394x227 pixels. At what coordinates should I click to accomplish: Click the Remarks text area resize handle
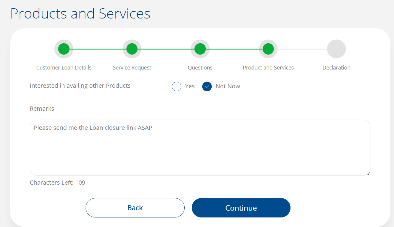[x=368, y=173]
